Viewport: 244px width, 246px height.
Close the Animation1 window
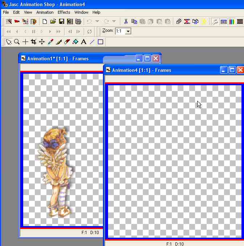pyautogui.click(x=156, y=59)
